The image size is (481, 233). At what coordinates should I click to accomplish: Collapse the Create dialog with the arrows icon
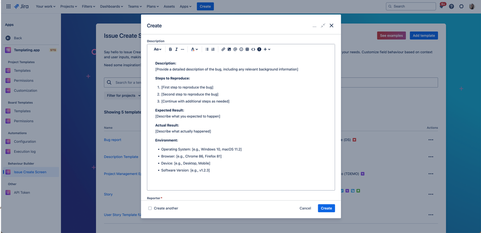(323, 26)
